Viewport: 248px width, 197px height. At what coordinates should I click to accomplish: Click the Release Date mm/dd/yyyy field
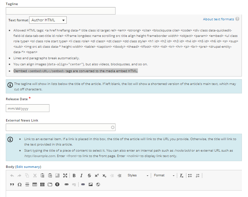click(27, 108)
